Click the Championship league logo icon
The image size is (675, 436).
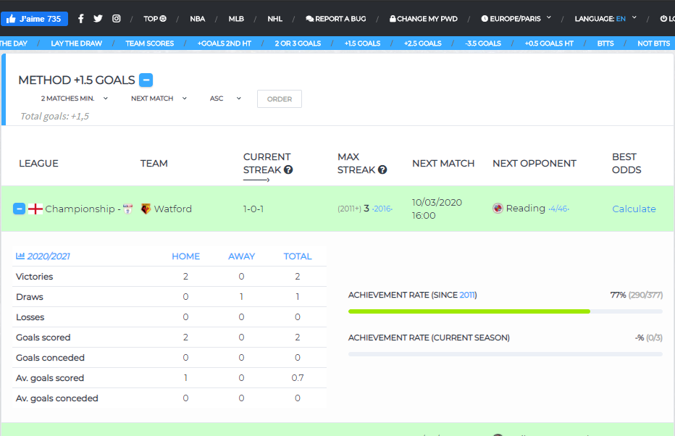coord(128,209)
